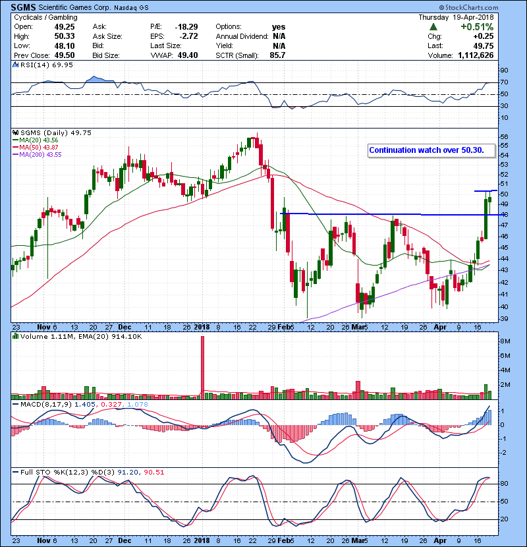Click 'Scientific Games Corp.' company name
The width and height of the screenshot is (527, 547).
click(75, 7)
